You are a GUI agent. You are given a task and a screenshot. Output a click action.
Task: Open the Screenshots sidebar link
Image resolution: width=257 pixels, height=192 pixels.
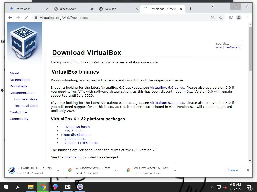pos(20,80)
